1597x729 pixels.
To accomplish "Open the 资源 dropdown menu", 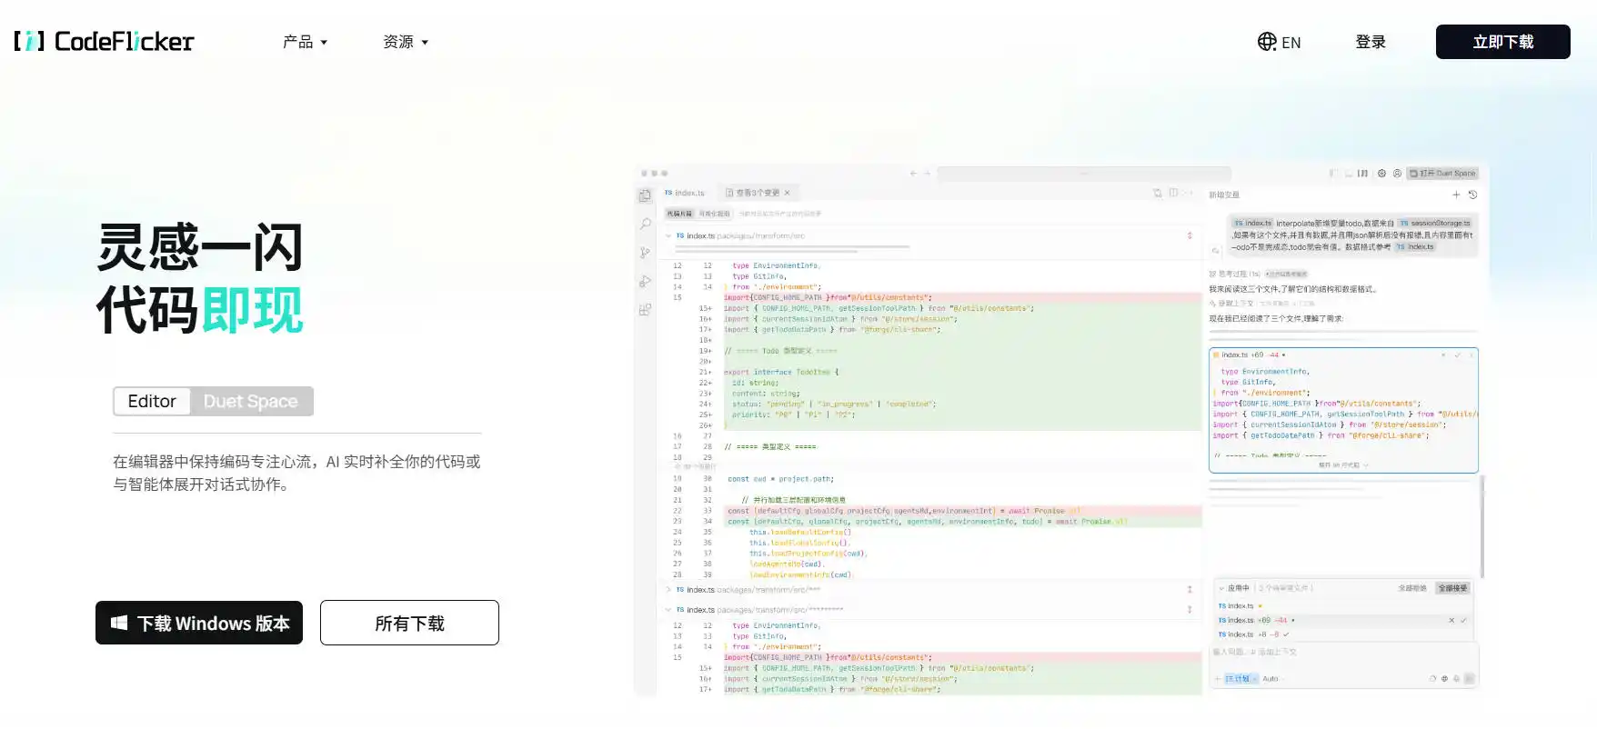I will coord(405,42).
